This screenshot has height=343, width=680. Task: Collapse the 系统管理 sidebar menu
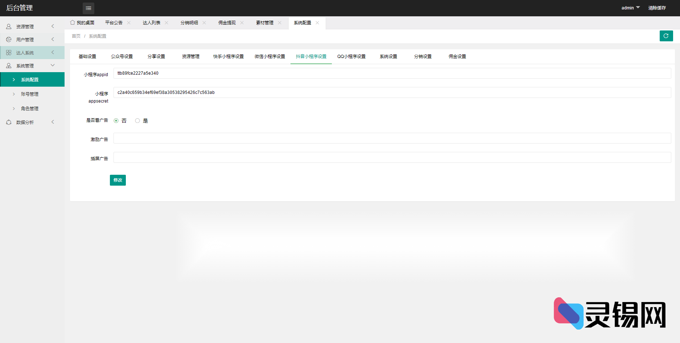coord(53,65)
